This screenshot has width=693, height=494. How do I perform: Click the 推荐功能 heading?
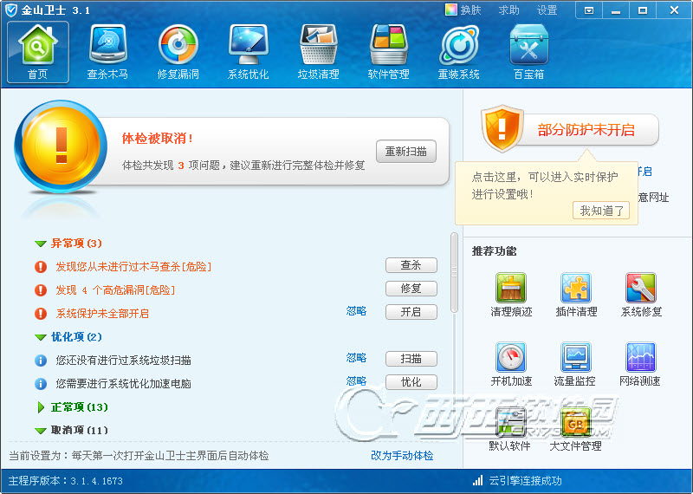point(494,251)
